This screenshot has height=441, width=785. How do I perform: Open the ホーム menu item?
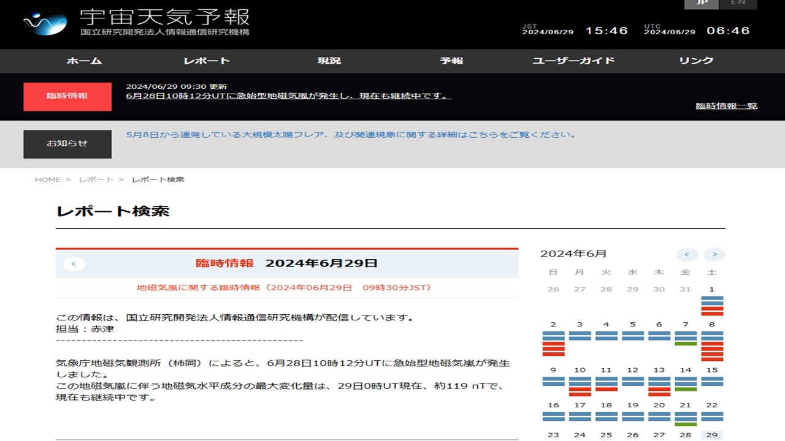(84, 61)
